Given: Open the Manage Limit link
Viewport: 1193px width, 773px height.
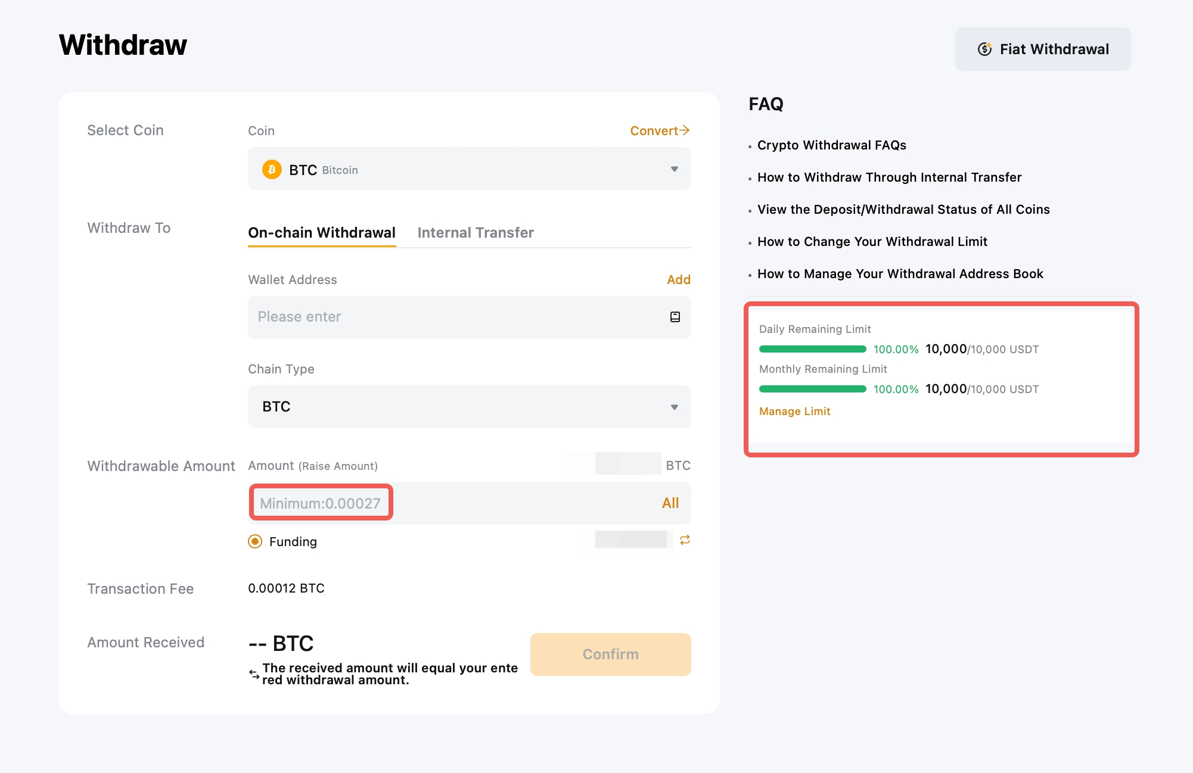Looking at the screenshot, I should [x=794, y=412].
